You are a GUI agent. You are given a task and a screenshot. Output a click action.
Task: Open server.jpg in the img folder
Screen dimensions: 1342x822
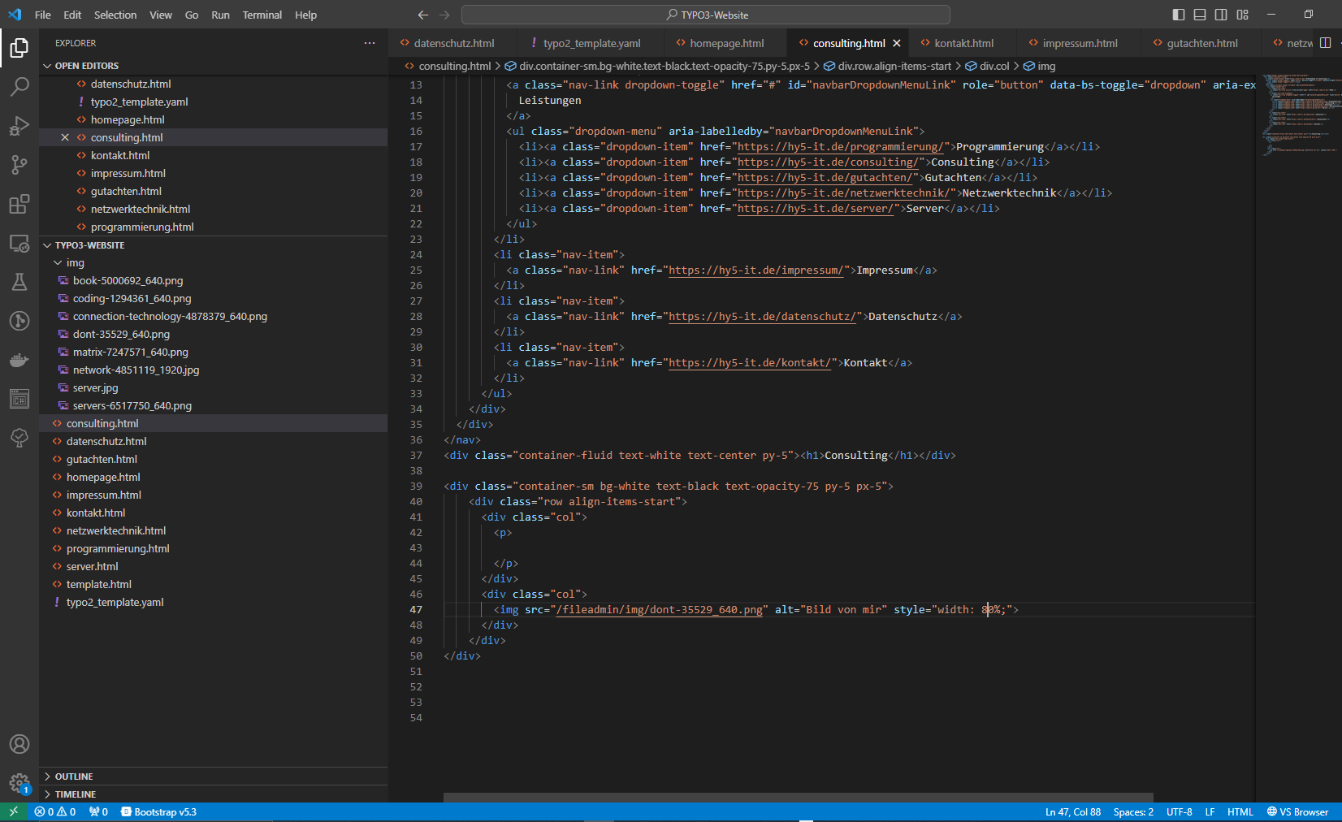click(x=95, y=387)
